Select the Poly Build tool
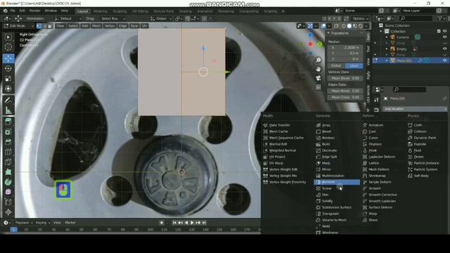 tap(8, 171)
